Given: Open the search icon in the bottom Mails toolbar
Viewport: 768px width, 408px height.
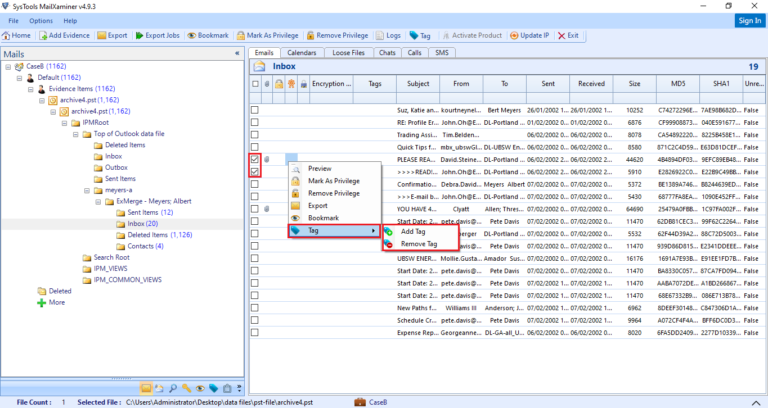Looking at the screenshot, I should click(x=173, y=388).
